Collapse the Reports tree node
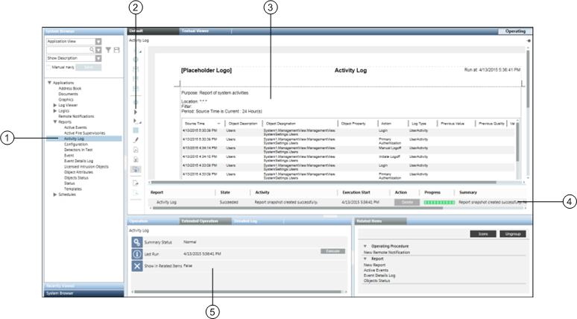The height and width of the screenshot is (319, 577). (55, 122)
